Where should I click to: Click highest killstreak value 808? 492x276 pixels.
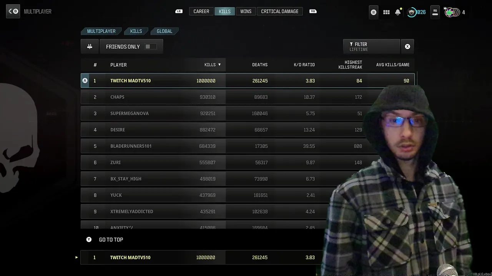tap(358, 146)
